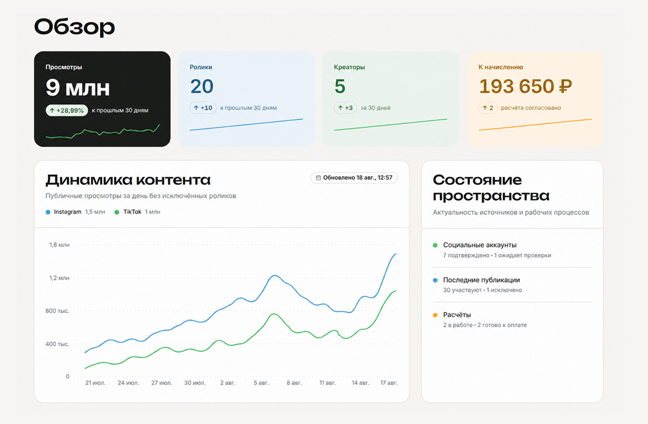Click the Instagram legend label

(67, 212)
